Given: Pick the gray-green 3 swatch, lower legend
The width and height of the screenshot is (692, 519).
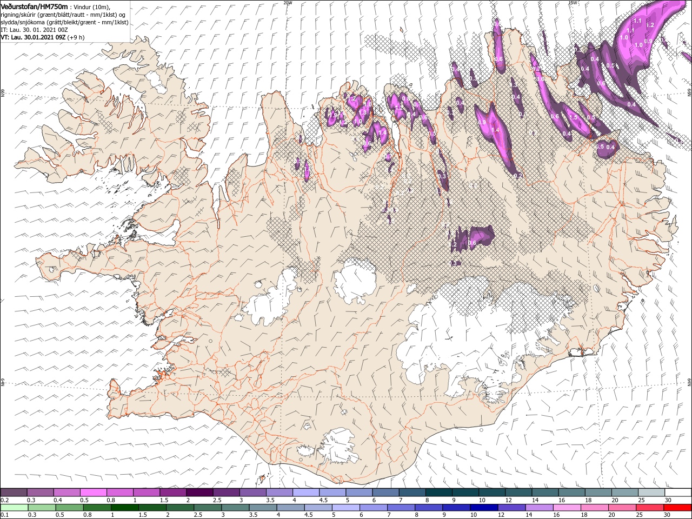Looking at the screenshot, I should [236, 508].
